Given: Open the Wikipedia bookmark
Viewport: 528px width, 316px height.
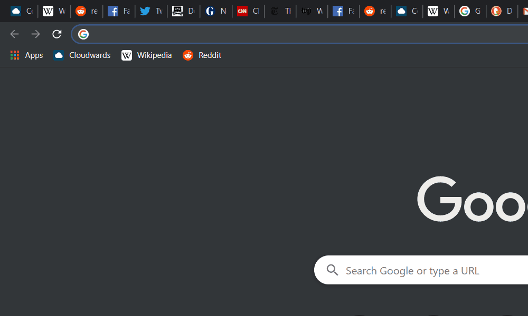Looking at the screenshot, I should pyautogui.click(x=146, y=55).
